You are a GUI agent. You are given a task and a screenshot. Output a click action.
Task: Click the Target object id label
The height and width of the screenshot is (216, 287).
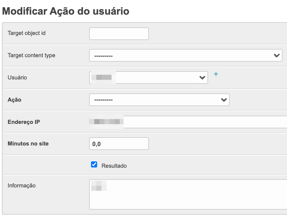[26, 33]
